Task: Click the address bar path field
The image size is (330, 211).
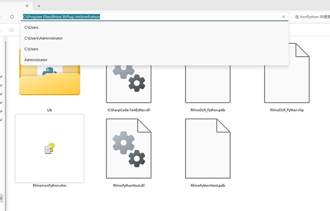Action: [154, 17]
